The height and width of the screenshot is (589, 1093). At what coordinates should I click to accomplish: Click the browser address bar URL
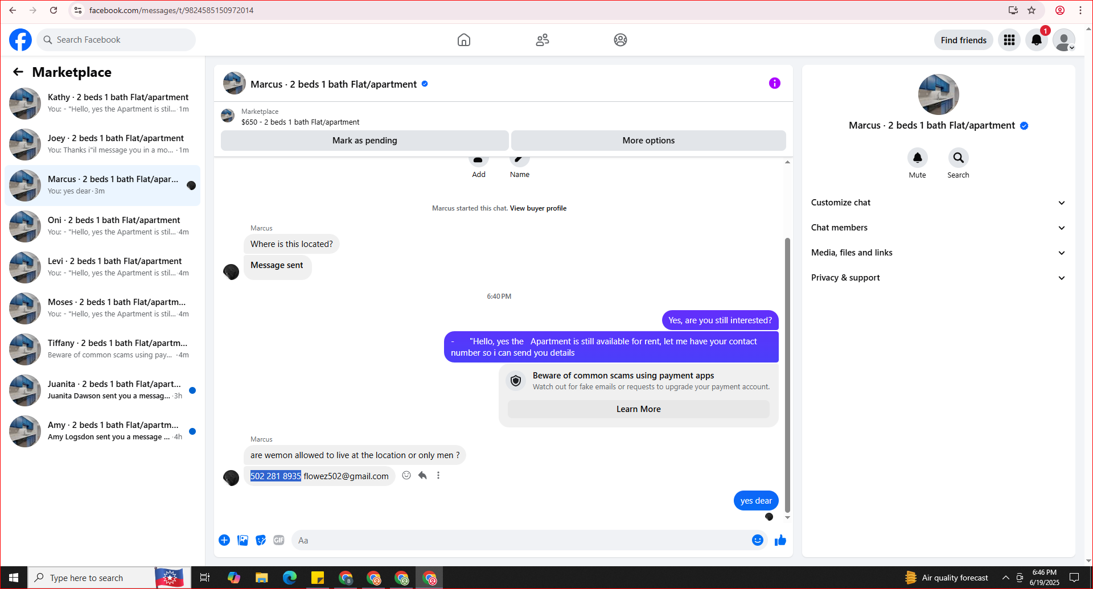[171, 10]
